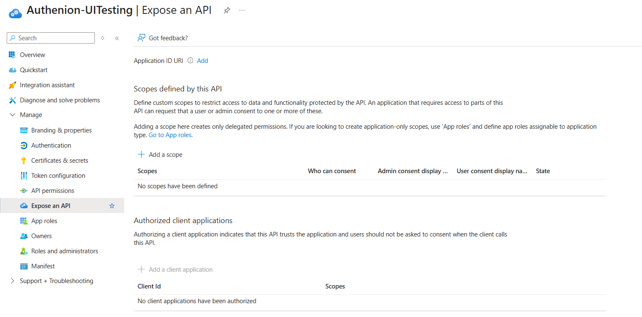This screenshot has height=317, width=642.
Task: Click the App roles grid icon
Action: coord(23,221)
